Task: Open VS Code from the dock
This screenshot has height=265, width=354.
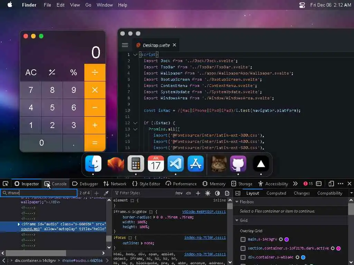Action: 176,164
